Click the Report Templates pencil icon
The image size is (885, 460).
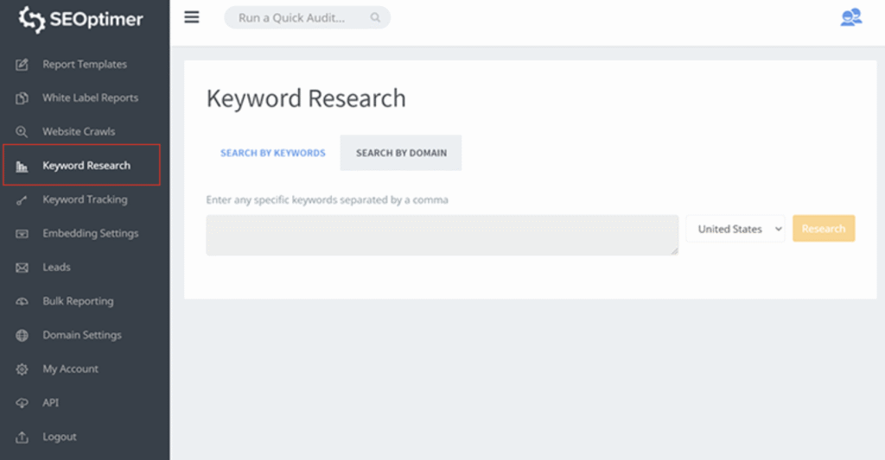(22, 64)
